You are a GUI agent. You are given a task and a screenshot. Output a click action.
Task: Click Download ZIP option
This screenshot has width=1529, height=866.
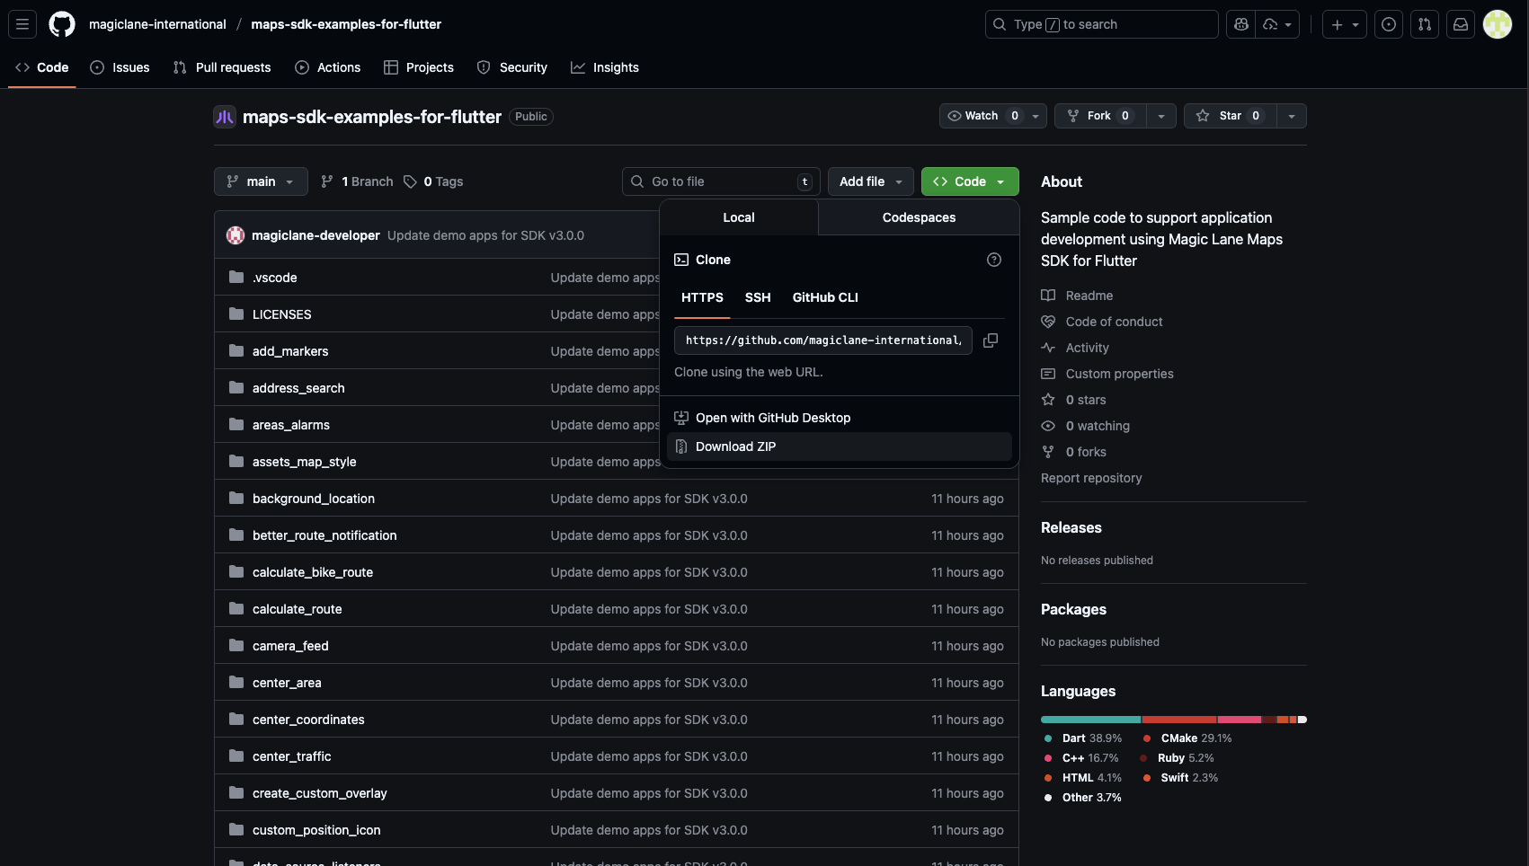pos(735,446)
